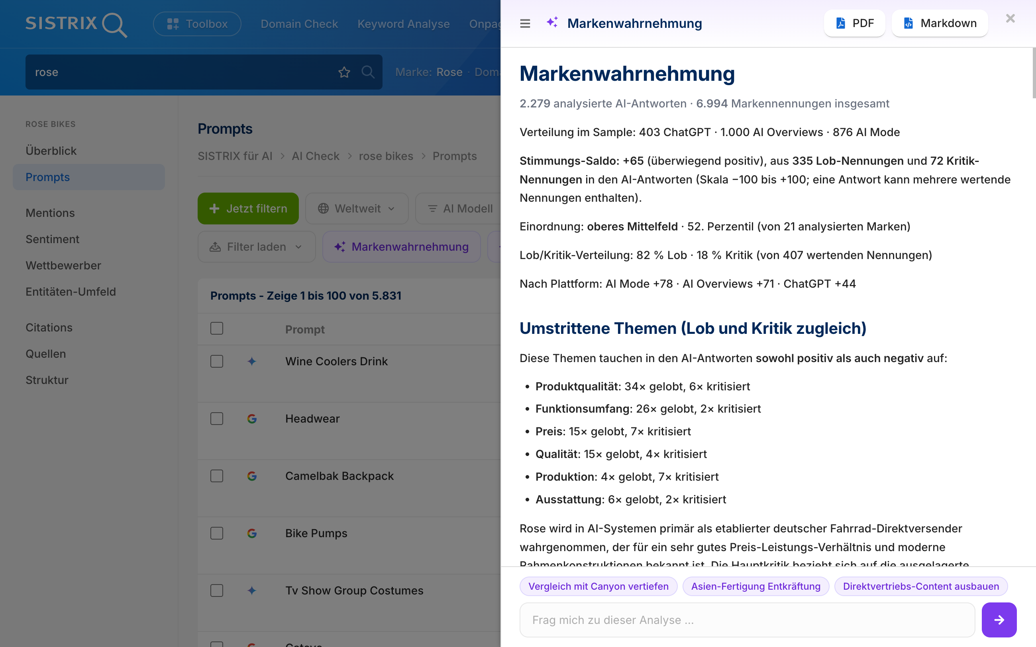
Task: Click the Bike Pumps prompt text
Action: coord(316,534)
